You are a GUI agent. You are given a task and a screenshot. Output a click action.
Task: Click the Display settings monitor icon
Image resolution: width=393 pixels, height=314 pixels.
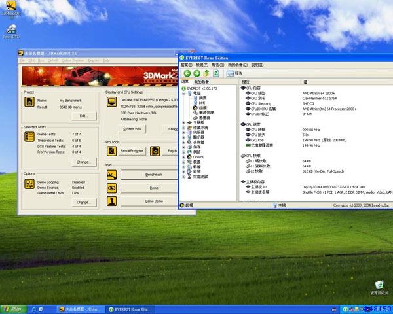pyautogui.click(x=111, y=101)
